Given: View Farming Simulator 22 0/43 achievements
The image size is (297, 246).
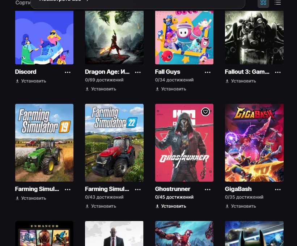Looking at the screenshot, I should 105,197.
